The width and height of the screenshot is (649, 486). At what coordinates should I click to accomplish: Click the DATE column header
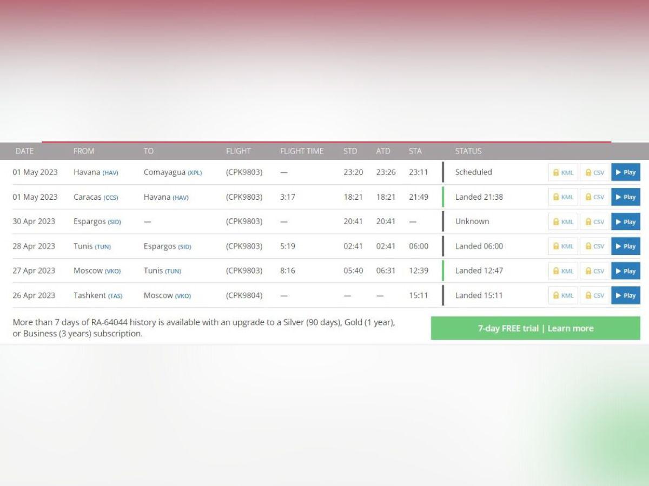(x=24, y=151)
